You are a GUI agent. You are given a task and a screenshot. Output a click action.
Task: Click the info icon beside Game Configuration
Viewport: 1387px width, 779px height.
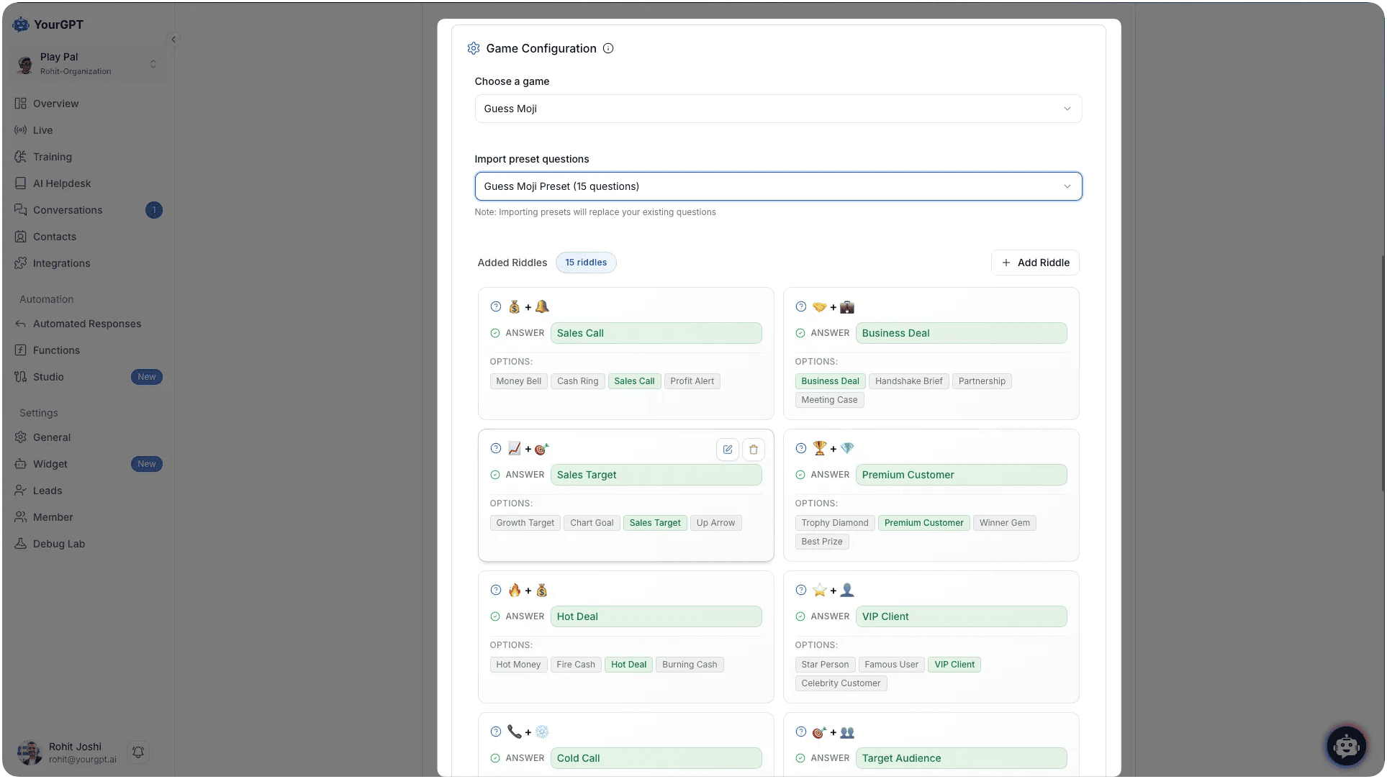click(608, 49)
